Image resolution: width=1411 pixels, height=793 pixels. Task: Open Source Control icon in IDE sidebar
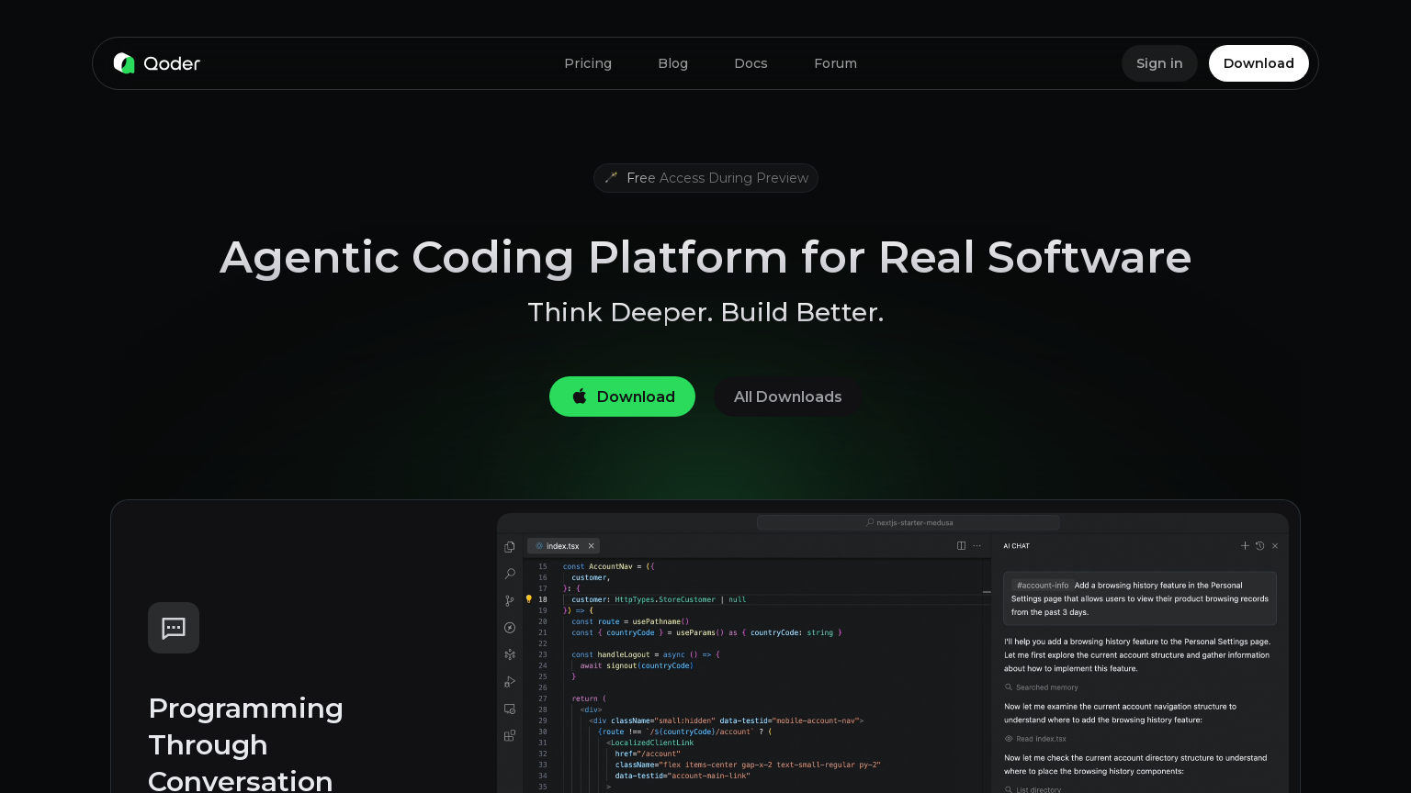(x=510, y=600)
